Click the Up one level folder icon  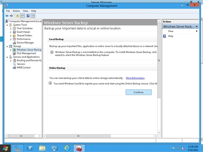[x=17, y=16]
